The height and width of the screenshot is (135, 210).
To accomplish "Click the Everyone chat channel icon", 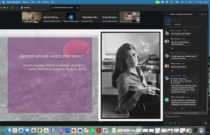I will tap(168, 21).
